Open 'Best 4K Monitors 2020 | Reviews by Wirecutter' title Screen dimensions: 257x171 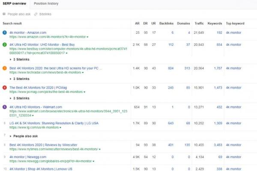click(x=43, y=145)
